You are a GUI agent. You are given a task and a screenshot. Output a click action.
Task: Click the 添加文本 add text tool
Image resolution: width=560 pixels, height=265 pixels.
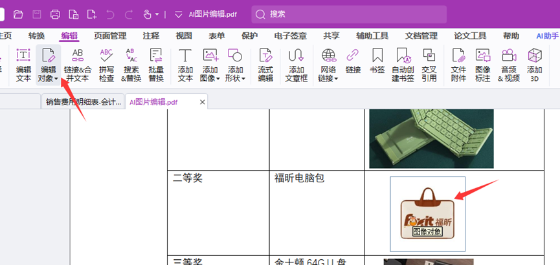(185, 64)
